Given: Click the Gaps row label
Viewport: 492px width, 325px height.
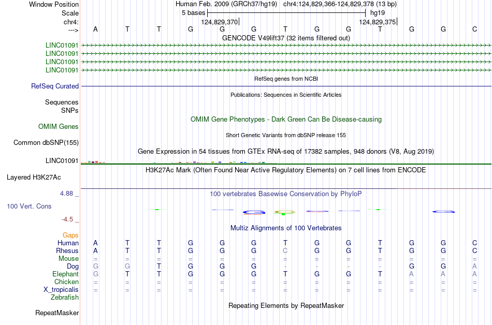Looking at the screenshot, I should pyautogui.click(x=70, y=235).
